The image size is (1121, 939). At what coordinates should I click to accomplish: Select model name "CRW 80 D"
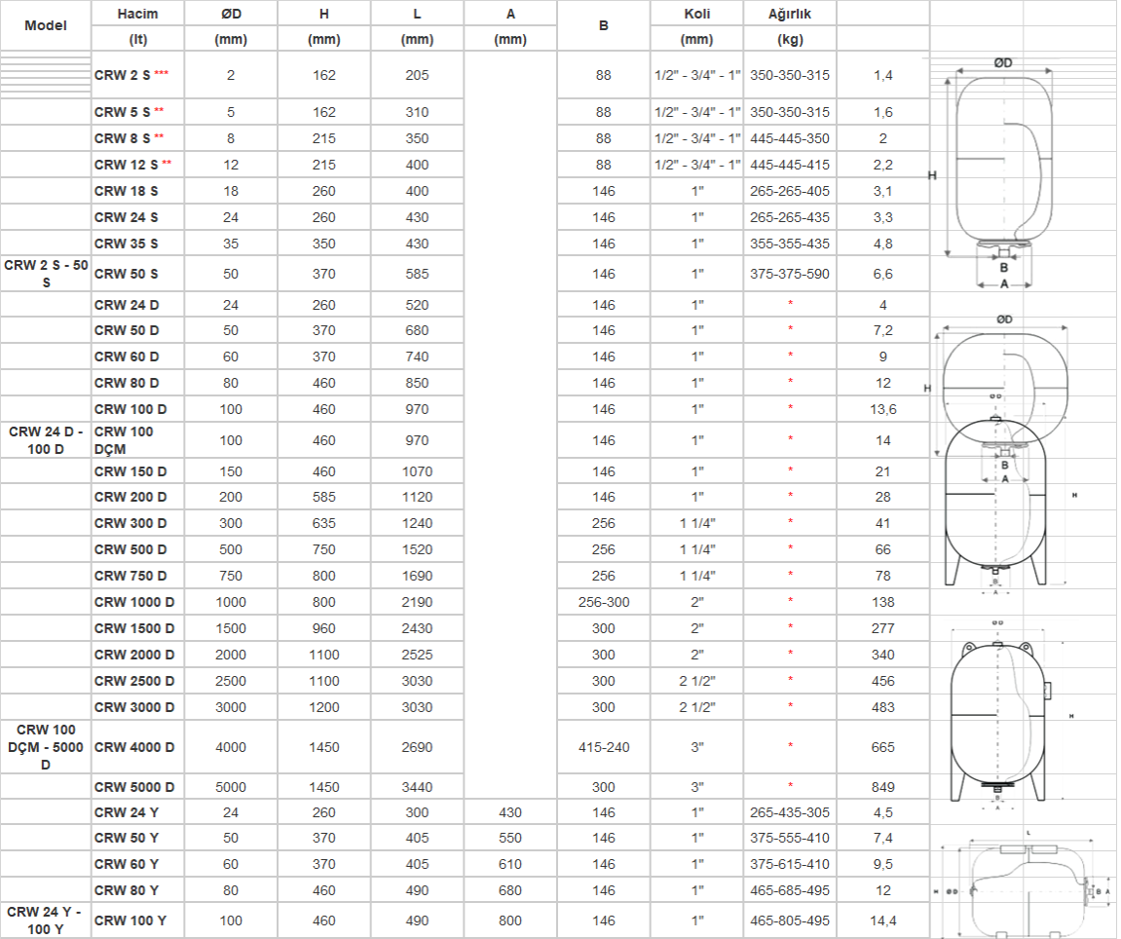[x=127, y=384]
